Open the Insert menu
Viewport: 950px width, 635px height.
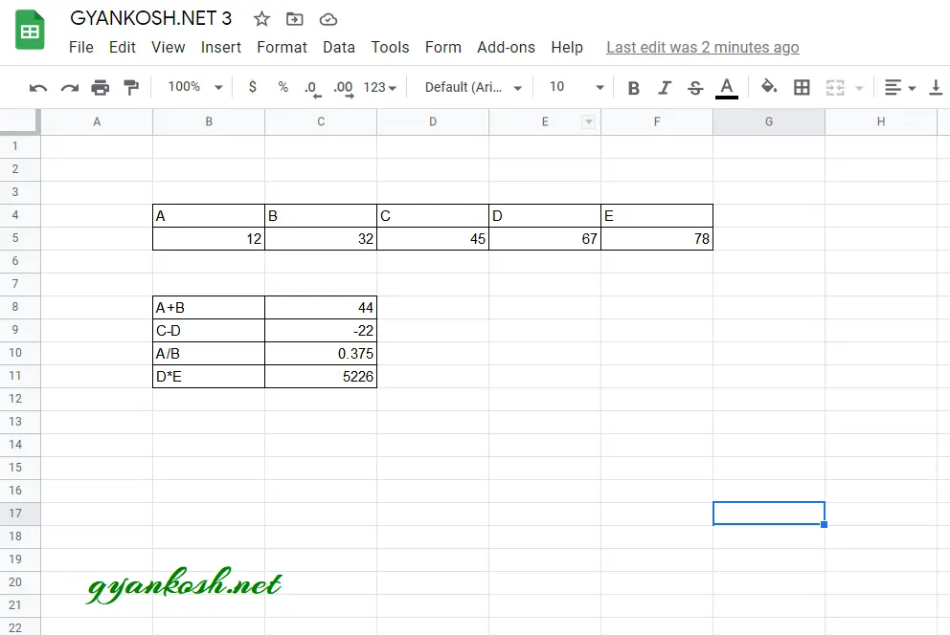click(x=221, y=47)
